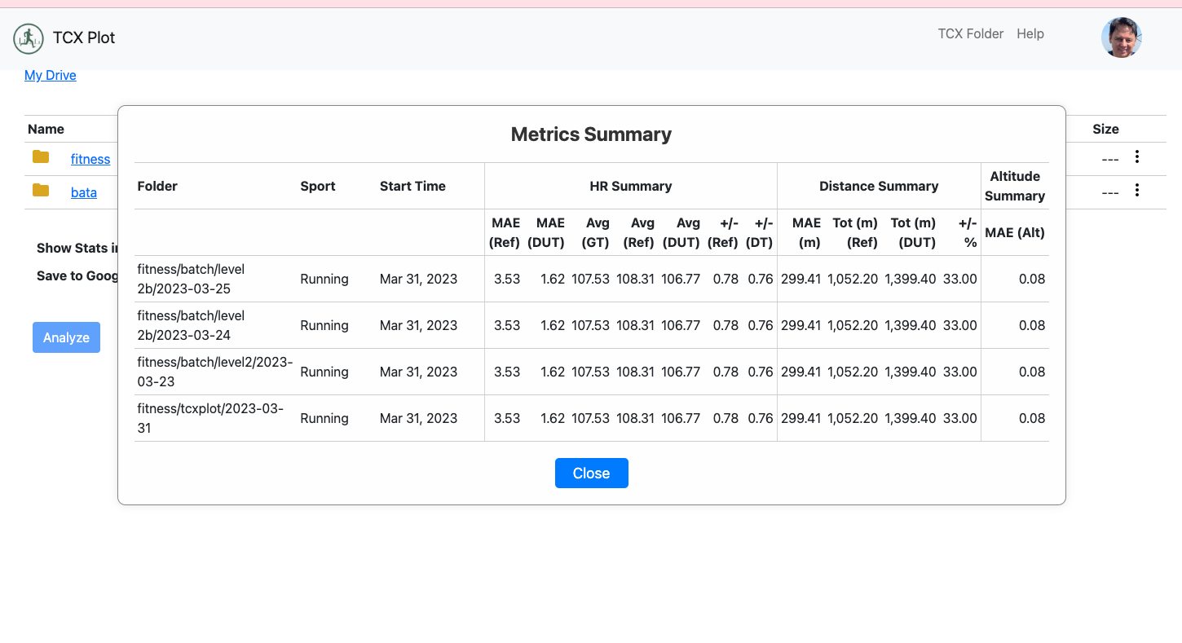
Task: Open the bata folder link
Action: [84, 192]
